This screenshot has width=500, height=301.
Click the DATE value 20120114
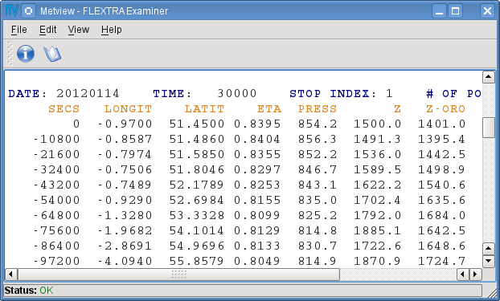pos(88,94)
